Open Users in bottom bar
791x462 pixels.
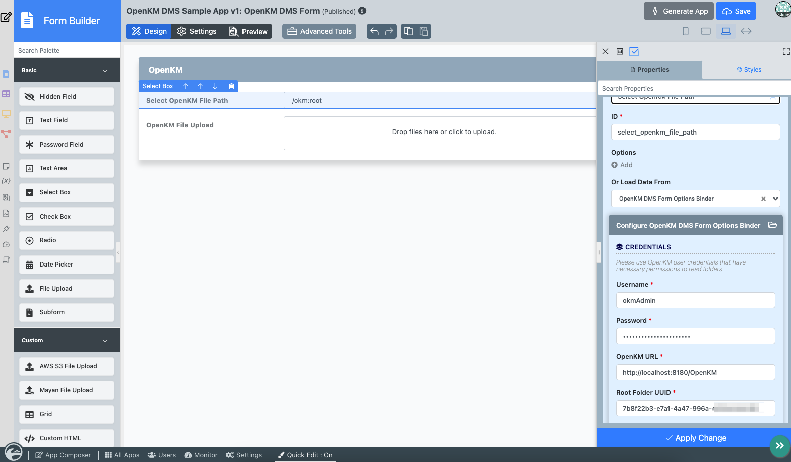162,455
